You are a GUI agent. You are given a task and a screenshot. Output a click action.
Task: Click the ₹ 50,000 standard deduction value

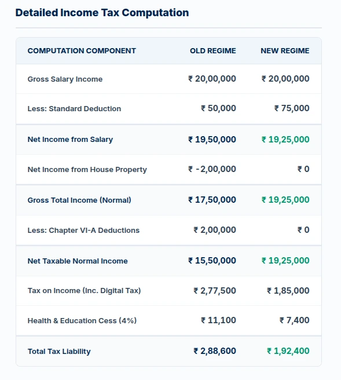point(218,108)
